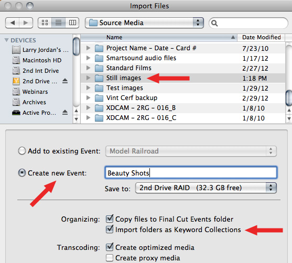Select the Add to existing Event option
This screenshot has height=263, width=292.
click(22, 151)
